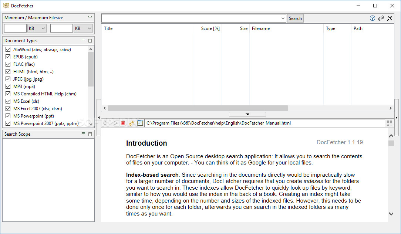Uncheck the MS Excel (xls) checkbox
The height and width of the screenshot is (234, 401).
8,101
